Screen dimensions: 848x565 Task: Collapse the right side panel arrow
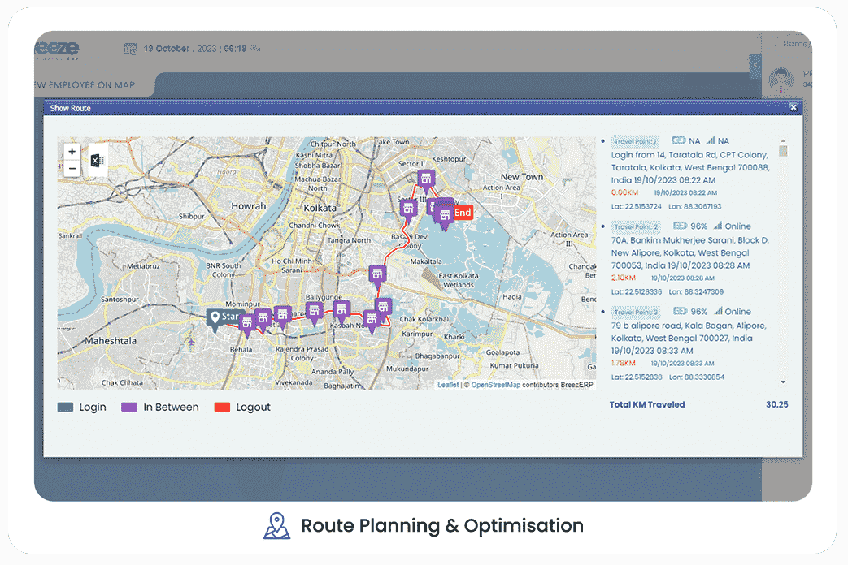click(755, 64)
